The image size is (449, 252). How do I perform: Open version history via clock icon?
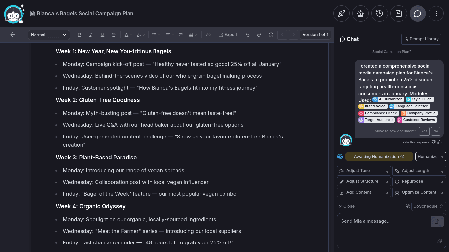(380, 13)
